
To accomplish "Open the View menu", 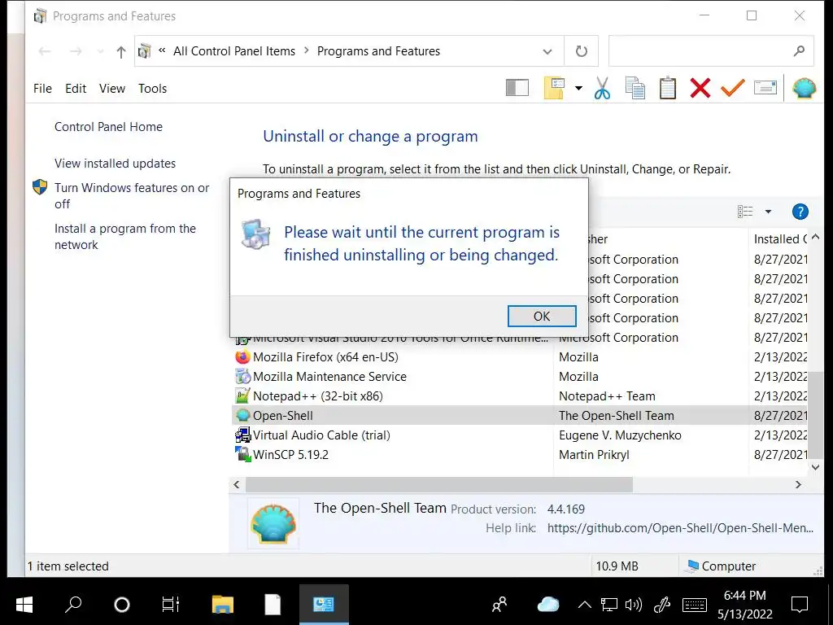I will coord(112,88).
